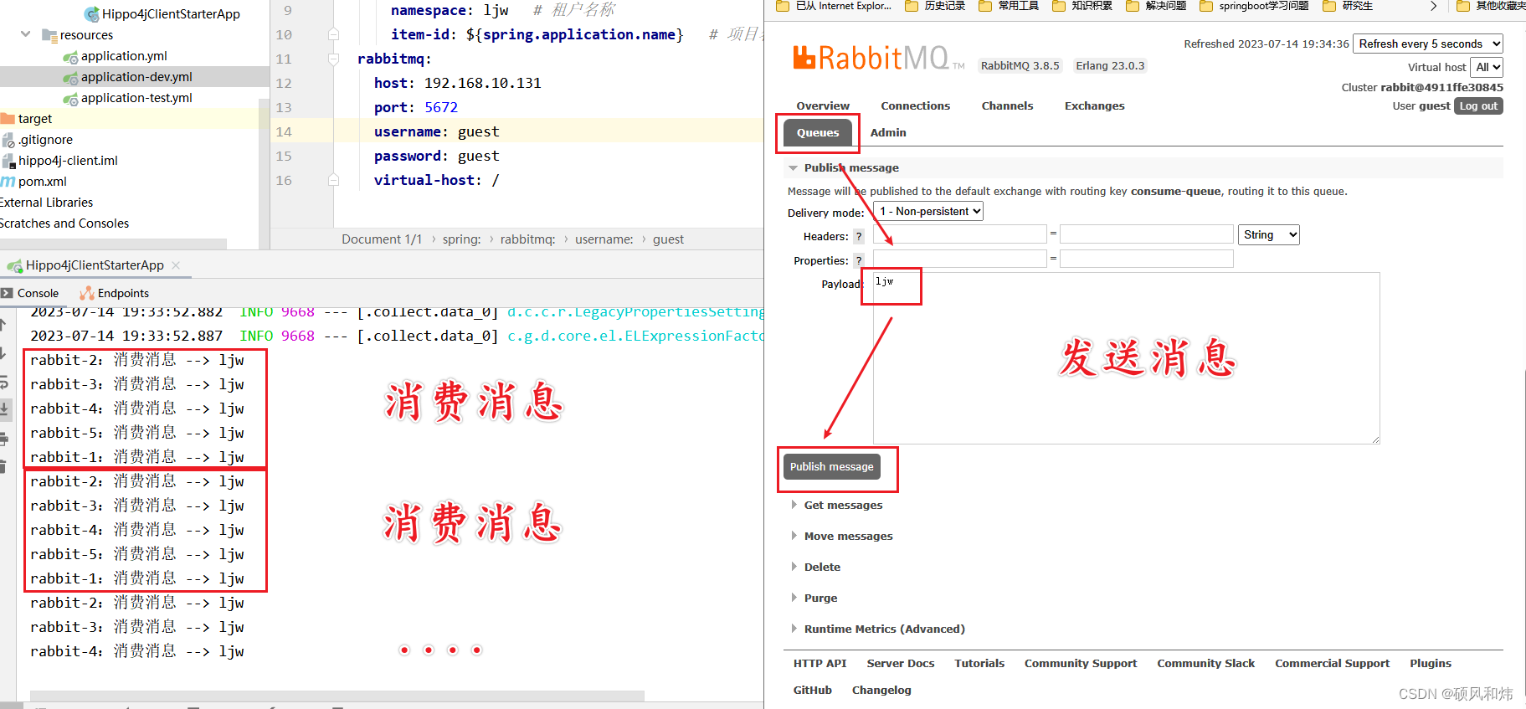Click the print icon in console gutter
The height and width of the screenshot is (709, 1526).
(4, 438)
